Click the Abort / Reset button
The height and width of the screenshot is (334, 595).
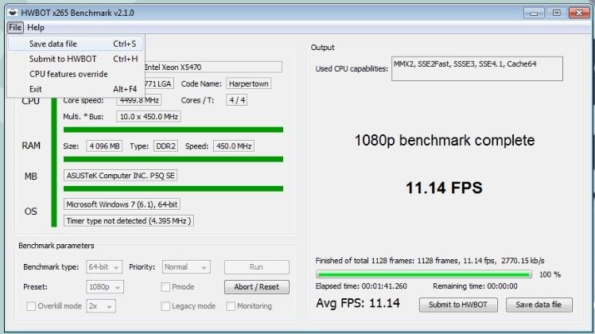(x=256, y=287)
